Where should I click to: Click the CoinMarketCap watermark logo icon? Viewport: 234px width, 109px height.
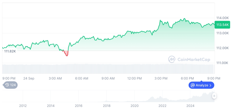click(172, 59)
